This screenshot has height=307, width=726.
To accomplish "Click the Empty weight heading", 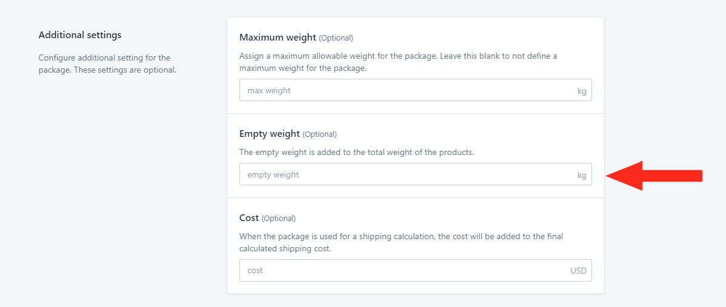I will coord(270,134).
